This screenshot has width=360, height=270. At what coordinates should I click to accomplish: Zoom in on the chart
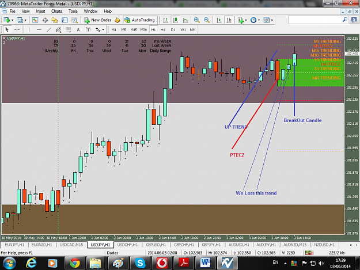(x=197, y=20)
